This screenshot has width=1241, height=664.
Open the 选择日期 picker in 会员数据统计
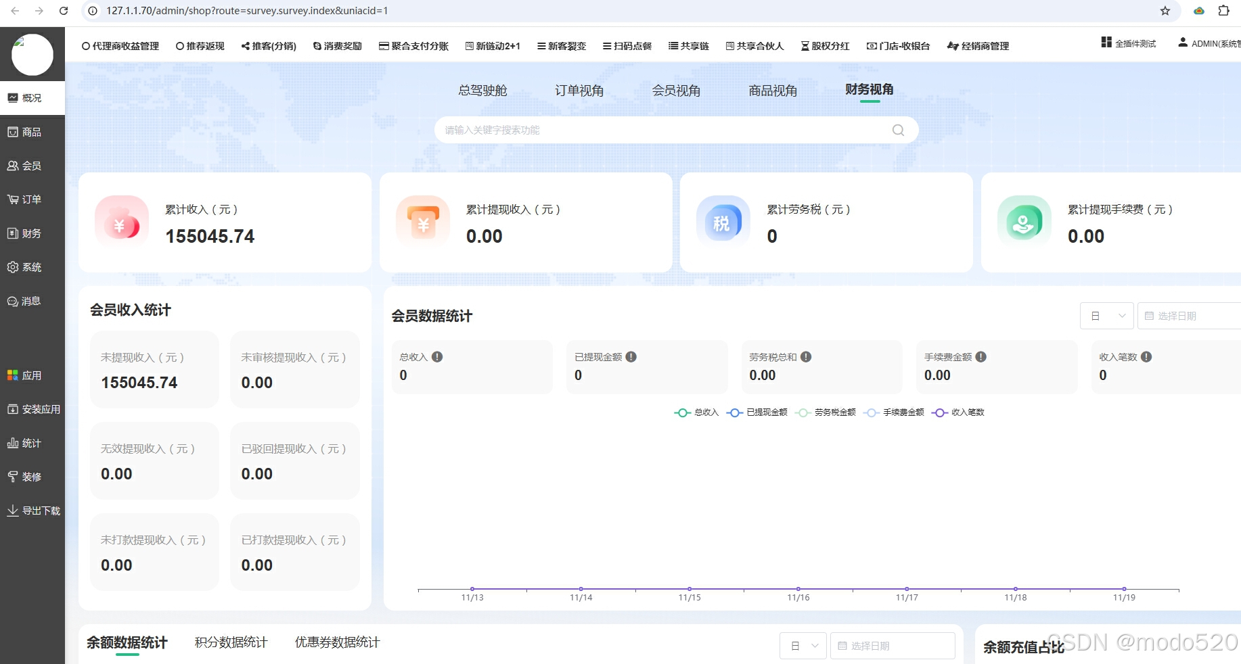[x=1189, y=316]
